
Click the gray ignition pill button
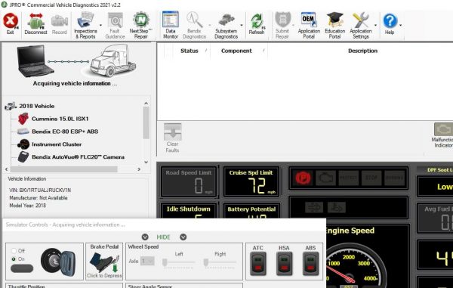(22, 268)
